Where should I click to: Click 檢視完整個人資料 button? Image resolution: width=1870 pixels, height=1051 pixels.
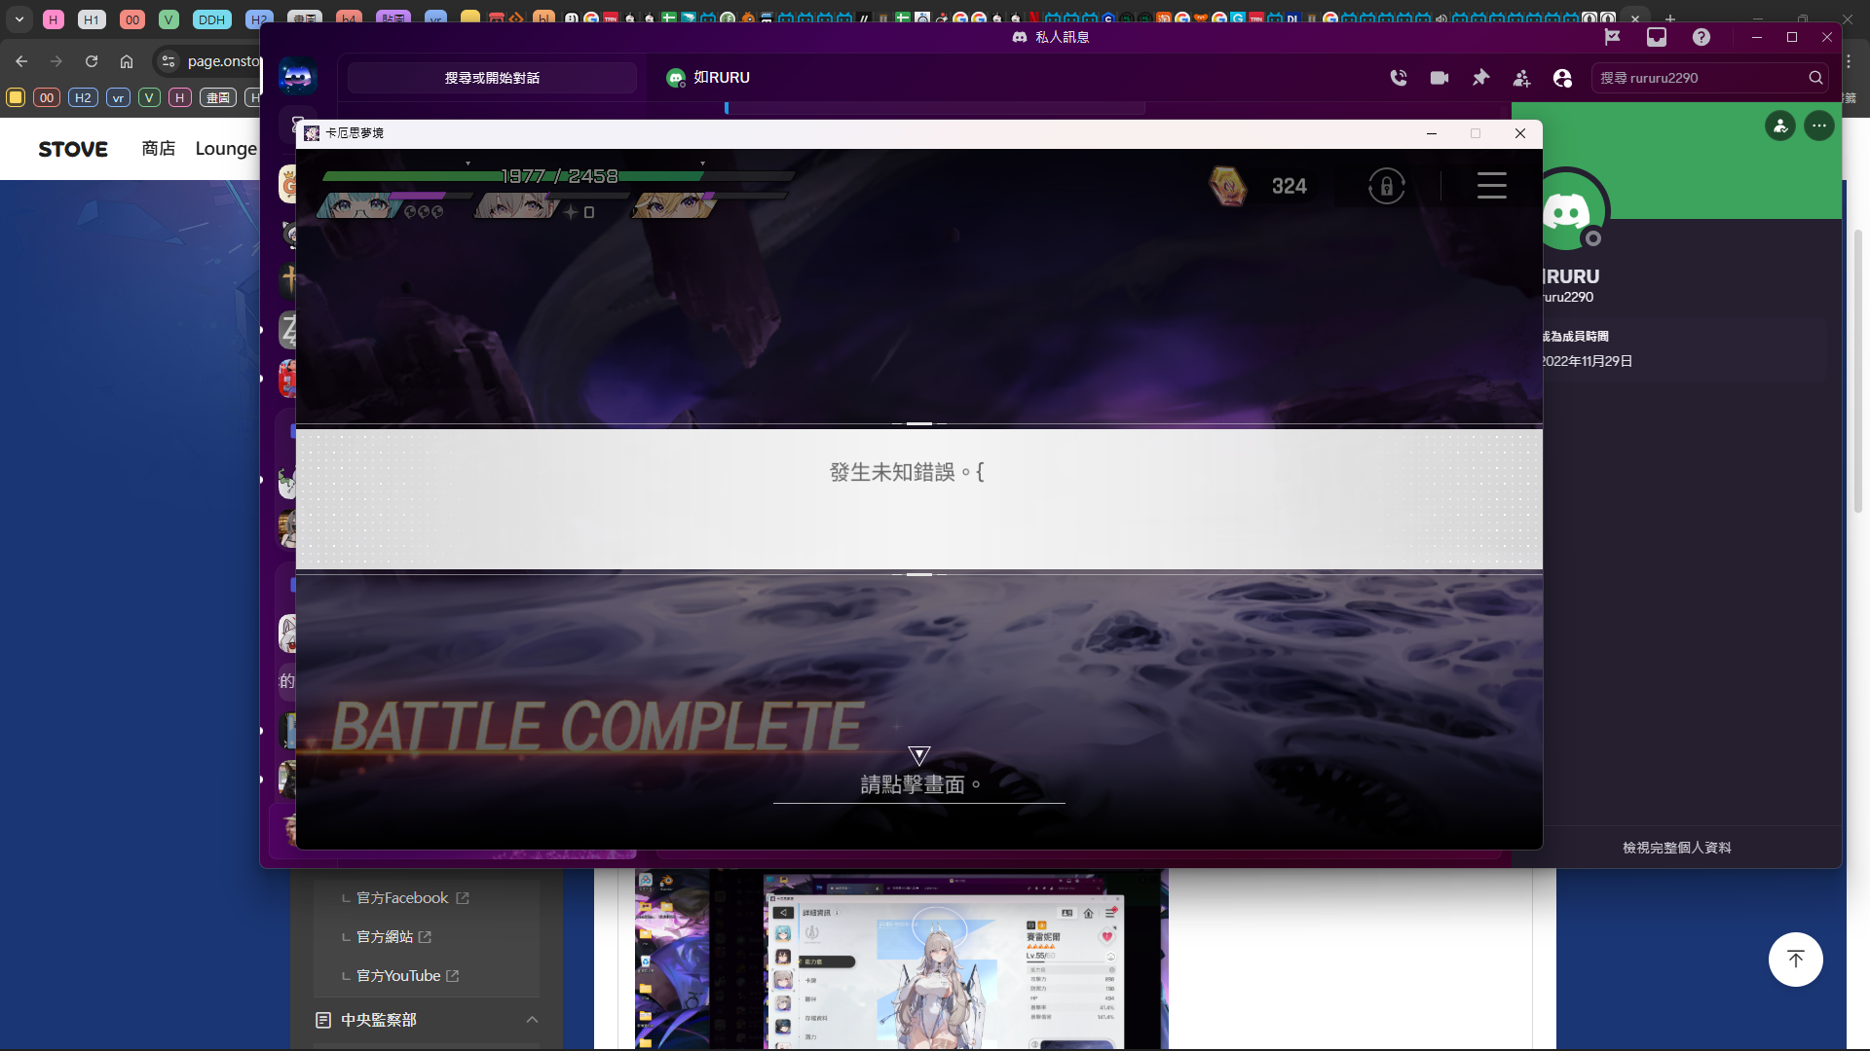coord(1676,848)
